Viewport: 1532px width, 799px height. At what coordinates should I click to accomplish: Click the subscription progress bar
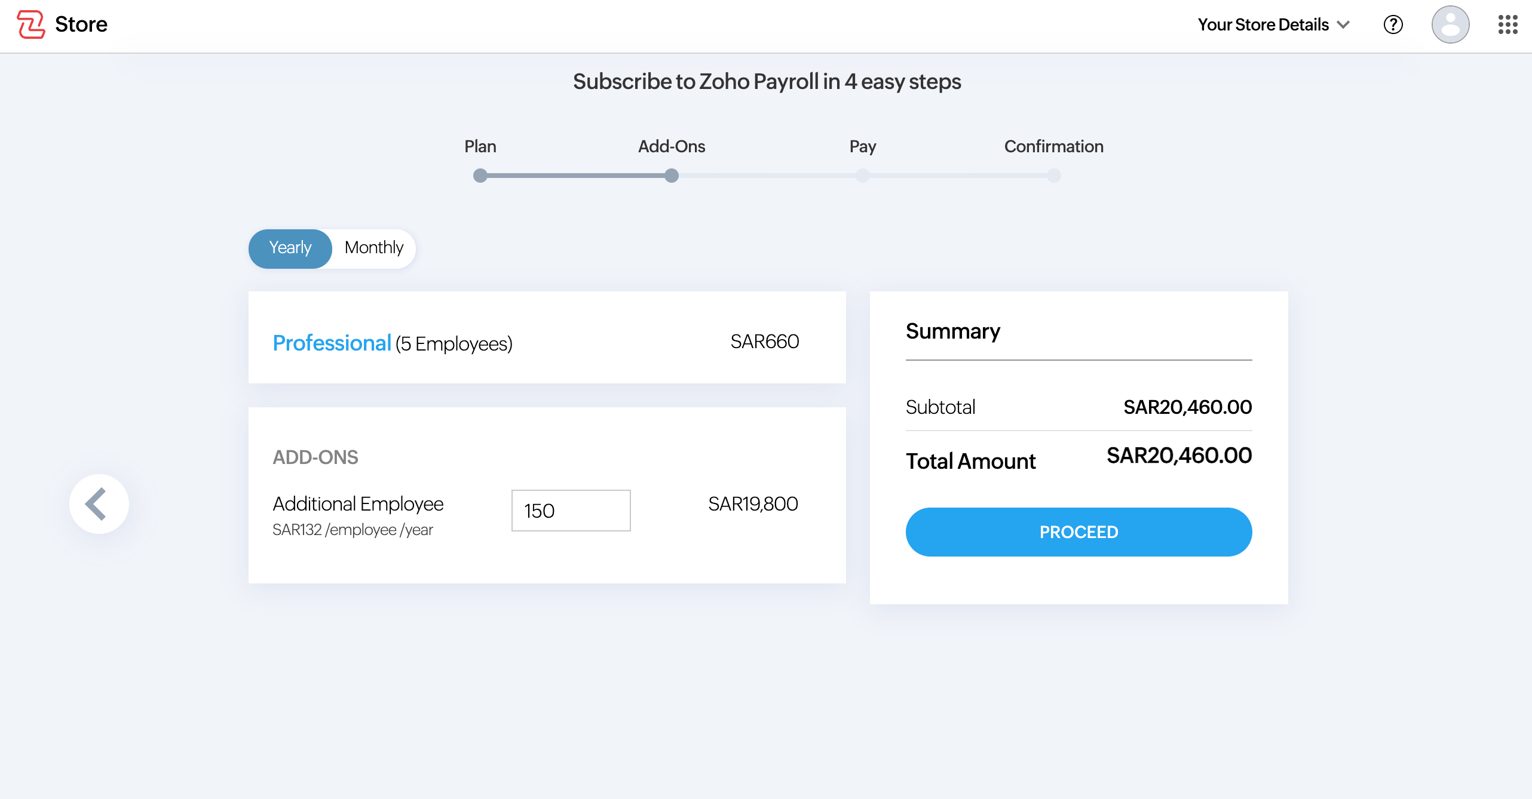pos(767,176)
